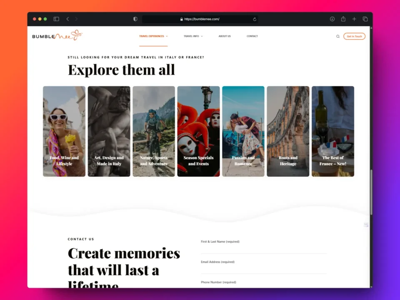Open The Best of France – New! card

point(333,131)
